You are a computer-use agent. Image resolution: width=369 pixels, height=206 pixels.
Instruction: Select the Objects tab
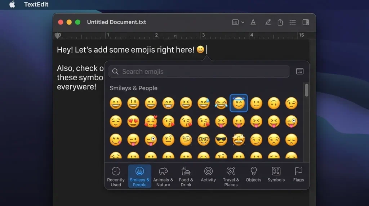253,174
